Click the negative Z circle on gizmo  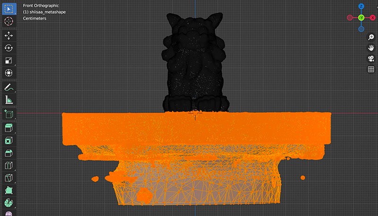point(361,29)
